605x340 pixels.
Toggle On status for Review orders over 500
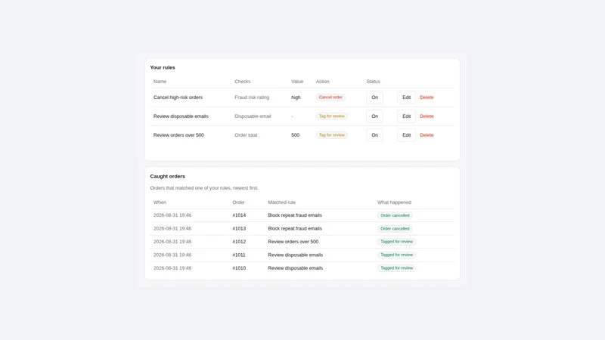point(374,135)
